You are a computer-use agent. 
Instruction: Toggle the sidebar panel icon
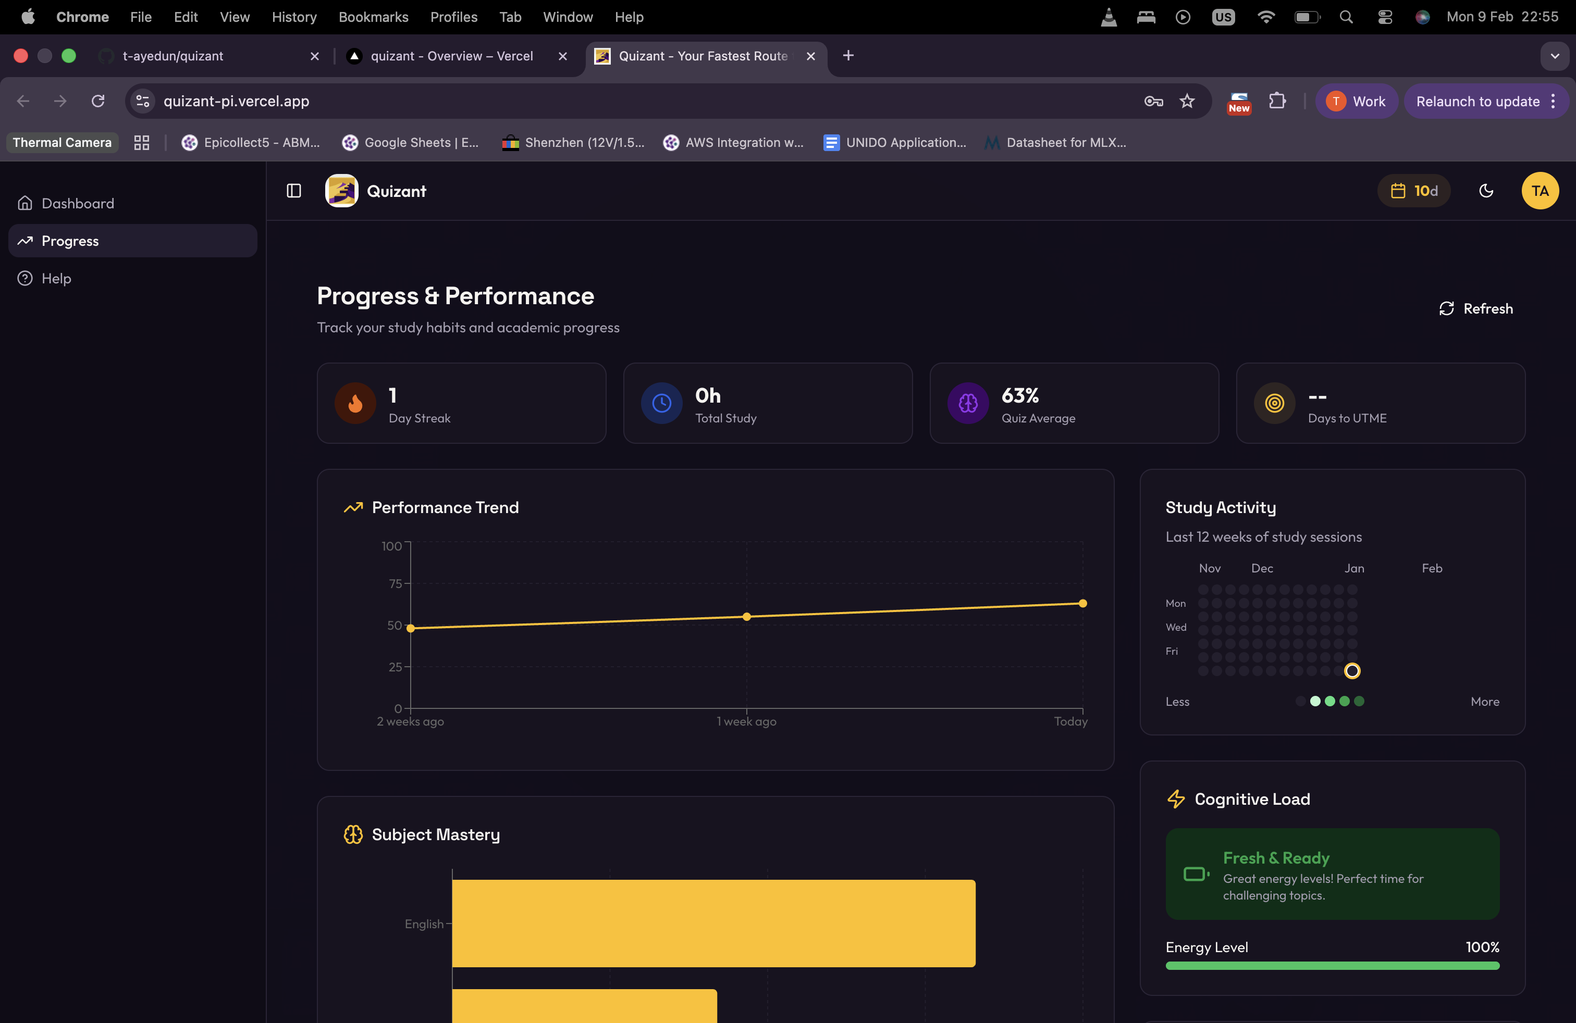(293, 191)
